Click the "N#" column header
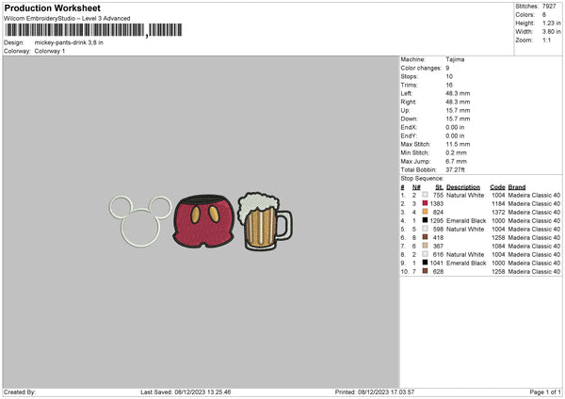Screen dimensions: 565x399 point(416,187)
